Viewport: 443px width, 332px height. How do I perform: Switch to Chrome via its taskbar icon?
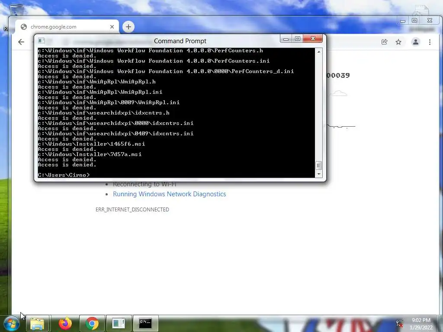(92, 323)
